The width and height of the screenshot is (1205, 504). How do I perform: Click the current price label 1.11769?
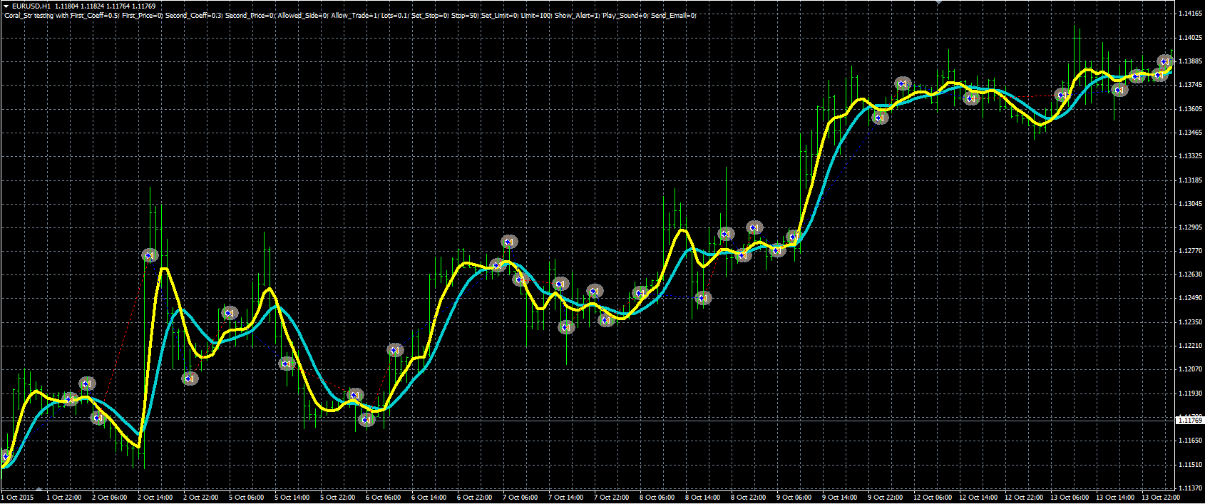pyautogui.click(x=1189, y=421)
